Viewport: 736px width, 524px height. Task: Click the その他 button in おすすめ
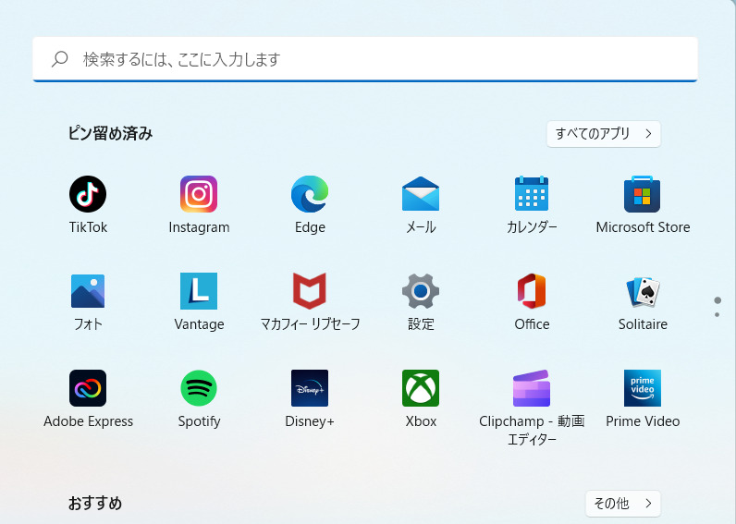[623, 504]
